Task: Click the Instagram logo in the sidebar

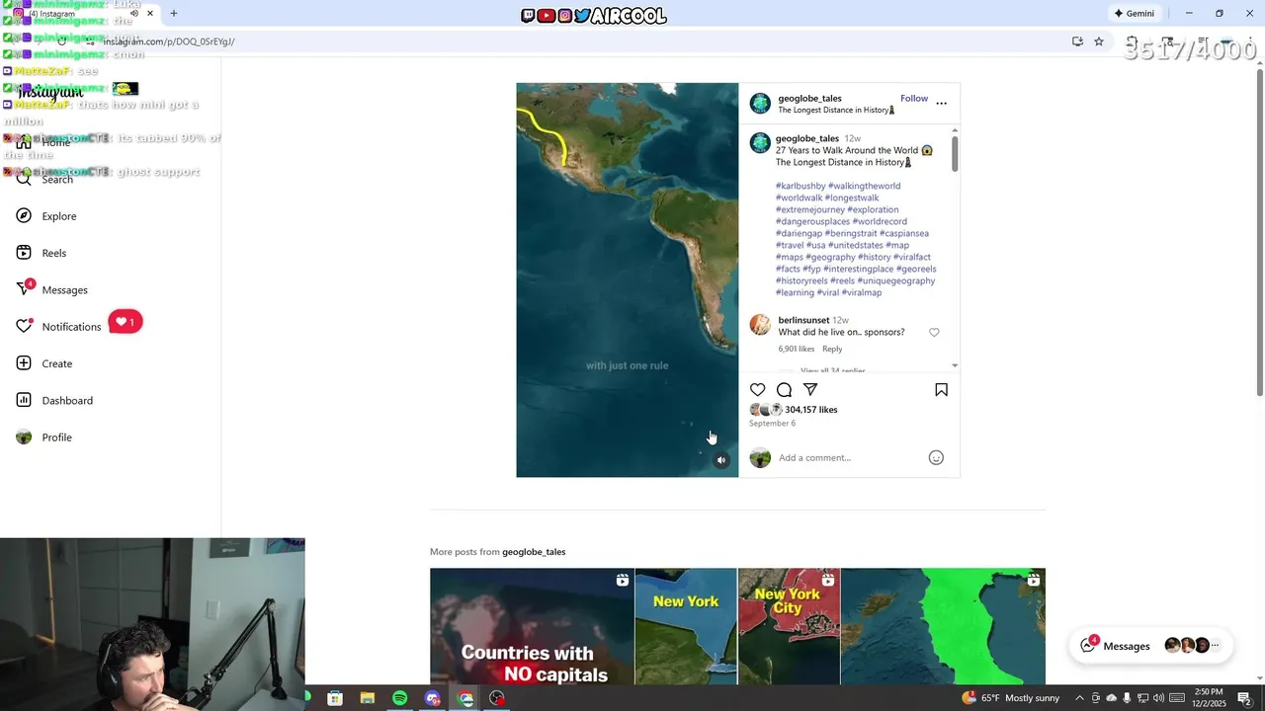Action: pos(49,92)
